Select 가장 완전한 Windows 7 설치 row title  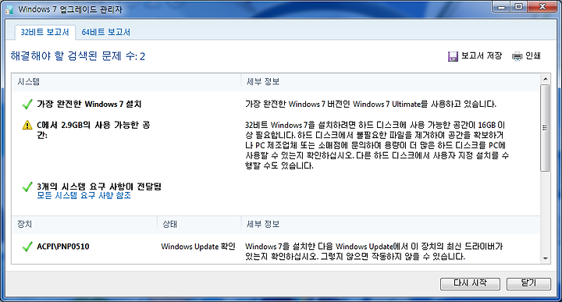pyautogui.click(x=89, y=105)
